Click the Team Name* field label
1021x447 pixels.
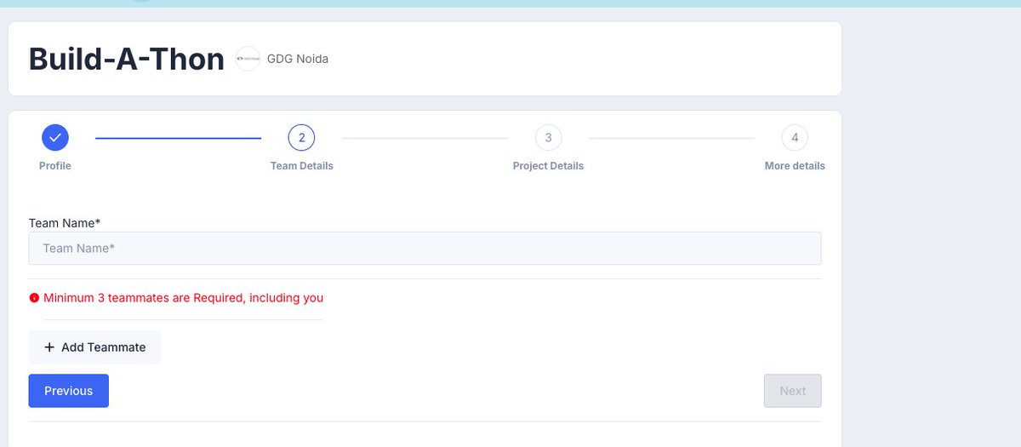(65, 222)
